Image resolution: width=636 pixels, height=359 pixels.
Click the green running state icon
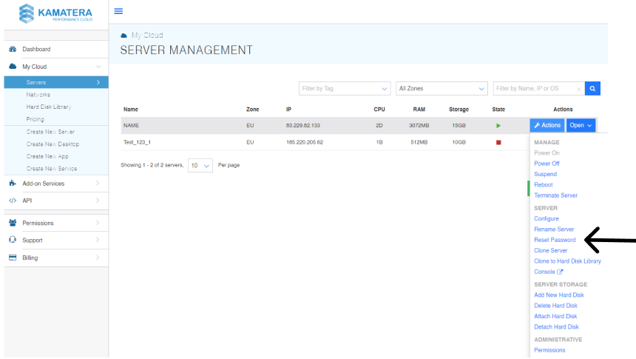pyautogui.click(x=498, y=126)
